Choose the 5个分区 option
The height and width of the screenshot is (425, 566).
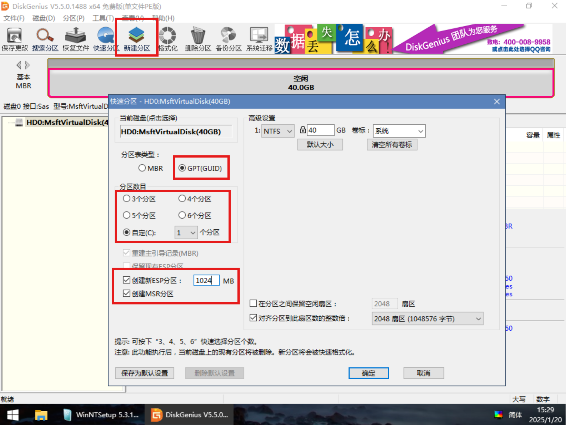pos(139,215)
